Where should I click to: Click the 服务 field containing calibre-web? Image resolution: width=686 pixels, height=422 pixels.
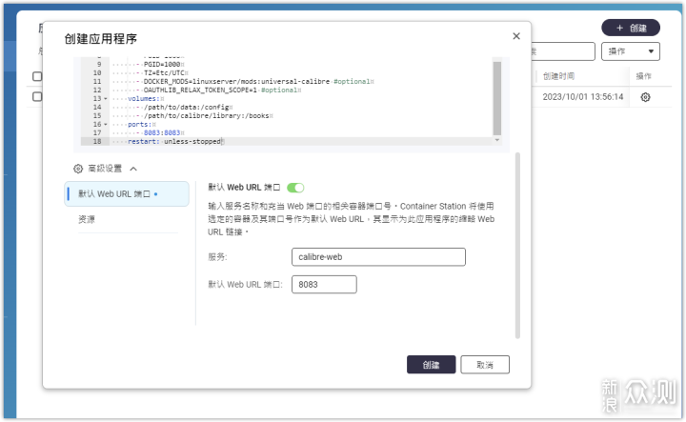pyautogui.click(x=377, y=257)
